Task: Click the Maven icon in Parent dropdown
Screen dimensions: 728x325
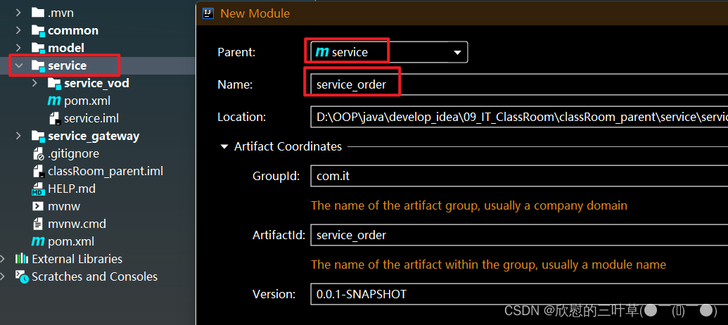Action: [x=321, y=52]
